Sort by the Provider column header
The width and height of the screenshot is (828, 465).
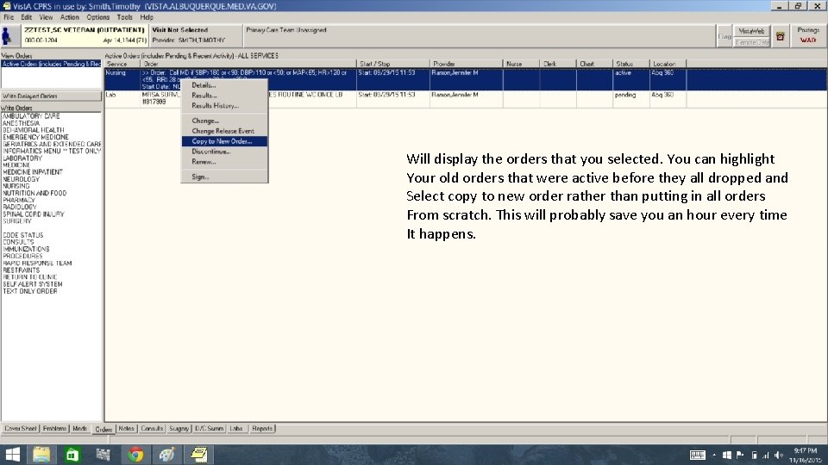(467, 64)
